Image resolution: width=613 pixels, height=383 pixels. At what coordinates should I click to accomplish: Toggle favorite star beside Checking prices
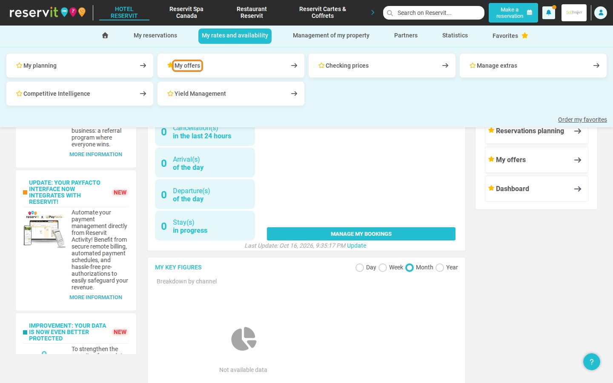[321, 66]
